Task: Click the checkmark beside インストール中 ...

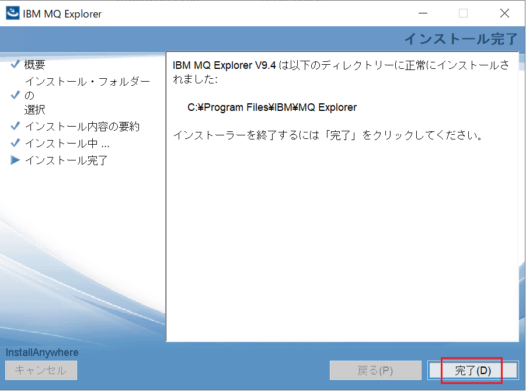Action: (15, 143)
